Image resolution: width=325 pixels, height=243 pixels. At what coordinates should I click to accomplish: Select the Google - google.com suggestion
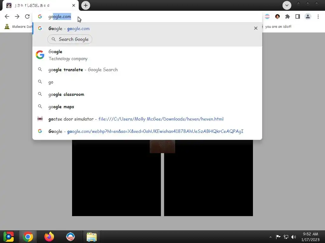(147, 28)
